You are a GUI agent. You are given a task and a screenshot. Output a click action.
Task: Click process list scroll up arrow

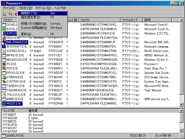[x=181, y=20]
